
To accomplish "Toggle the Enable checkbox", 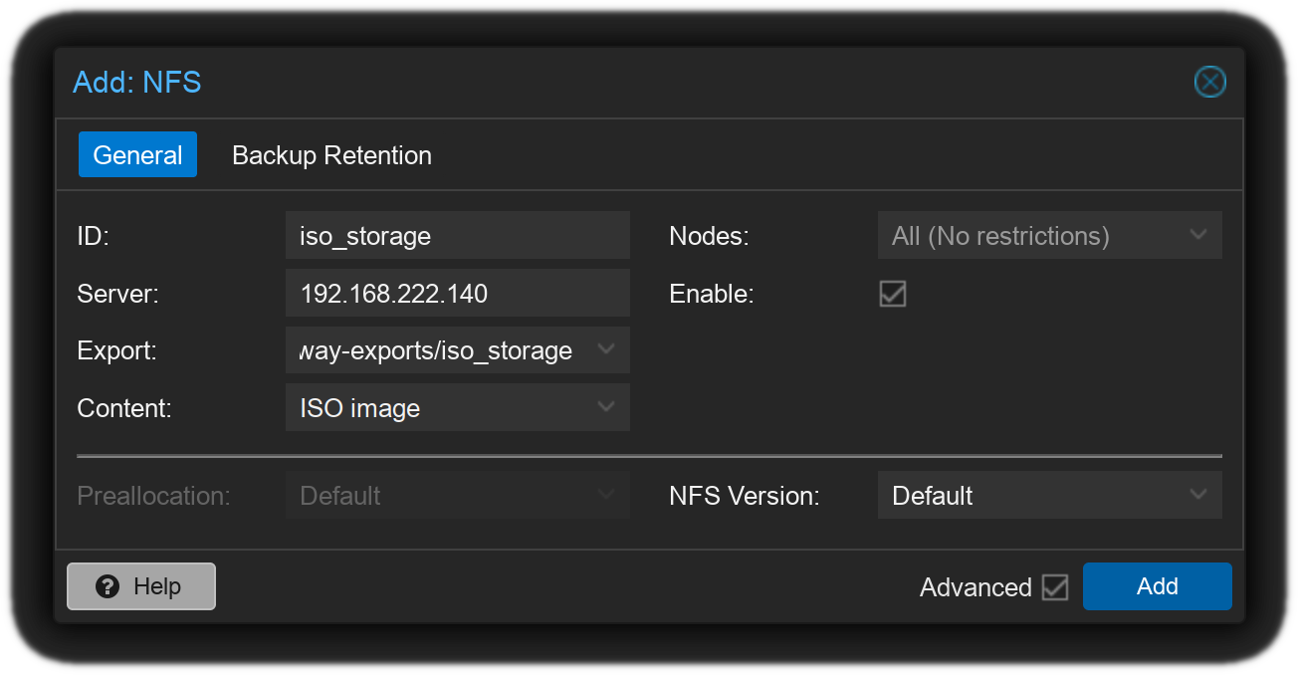I will pos(892,294).
